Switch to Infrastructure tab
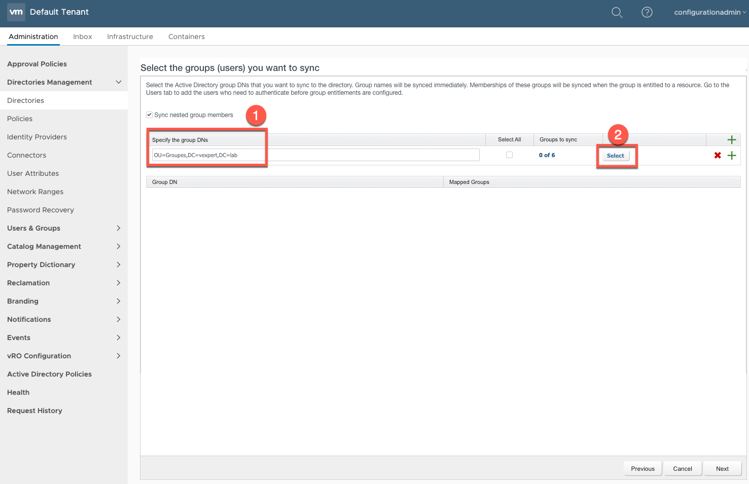This screenshot has width=749, height=484. click(x=130, y=36)
